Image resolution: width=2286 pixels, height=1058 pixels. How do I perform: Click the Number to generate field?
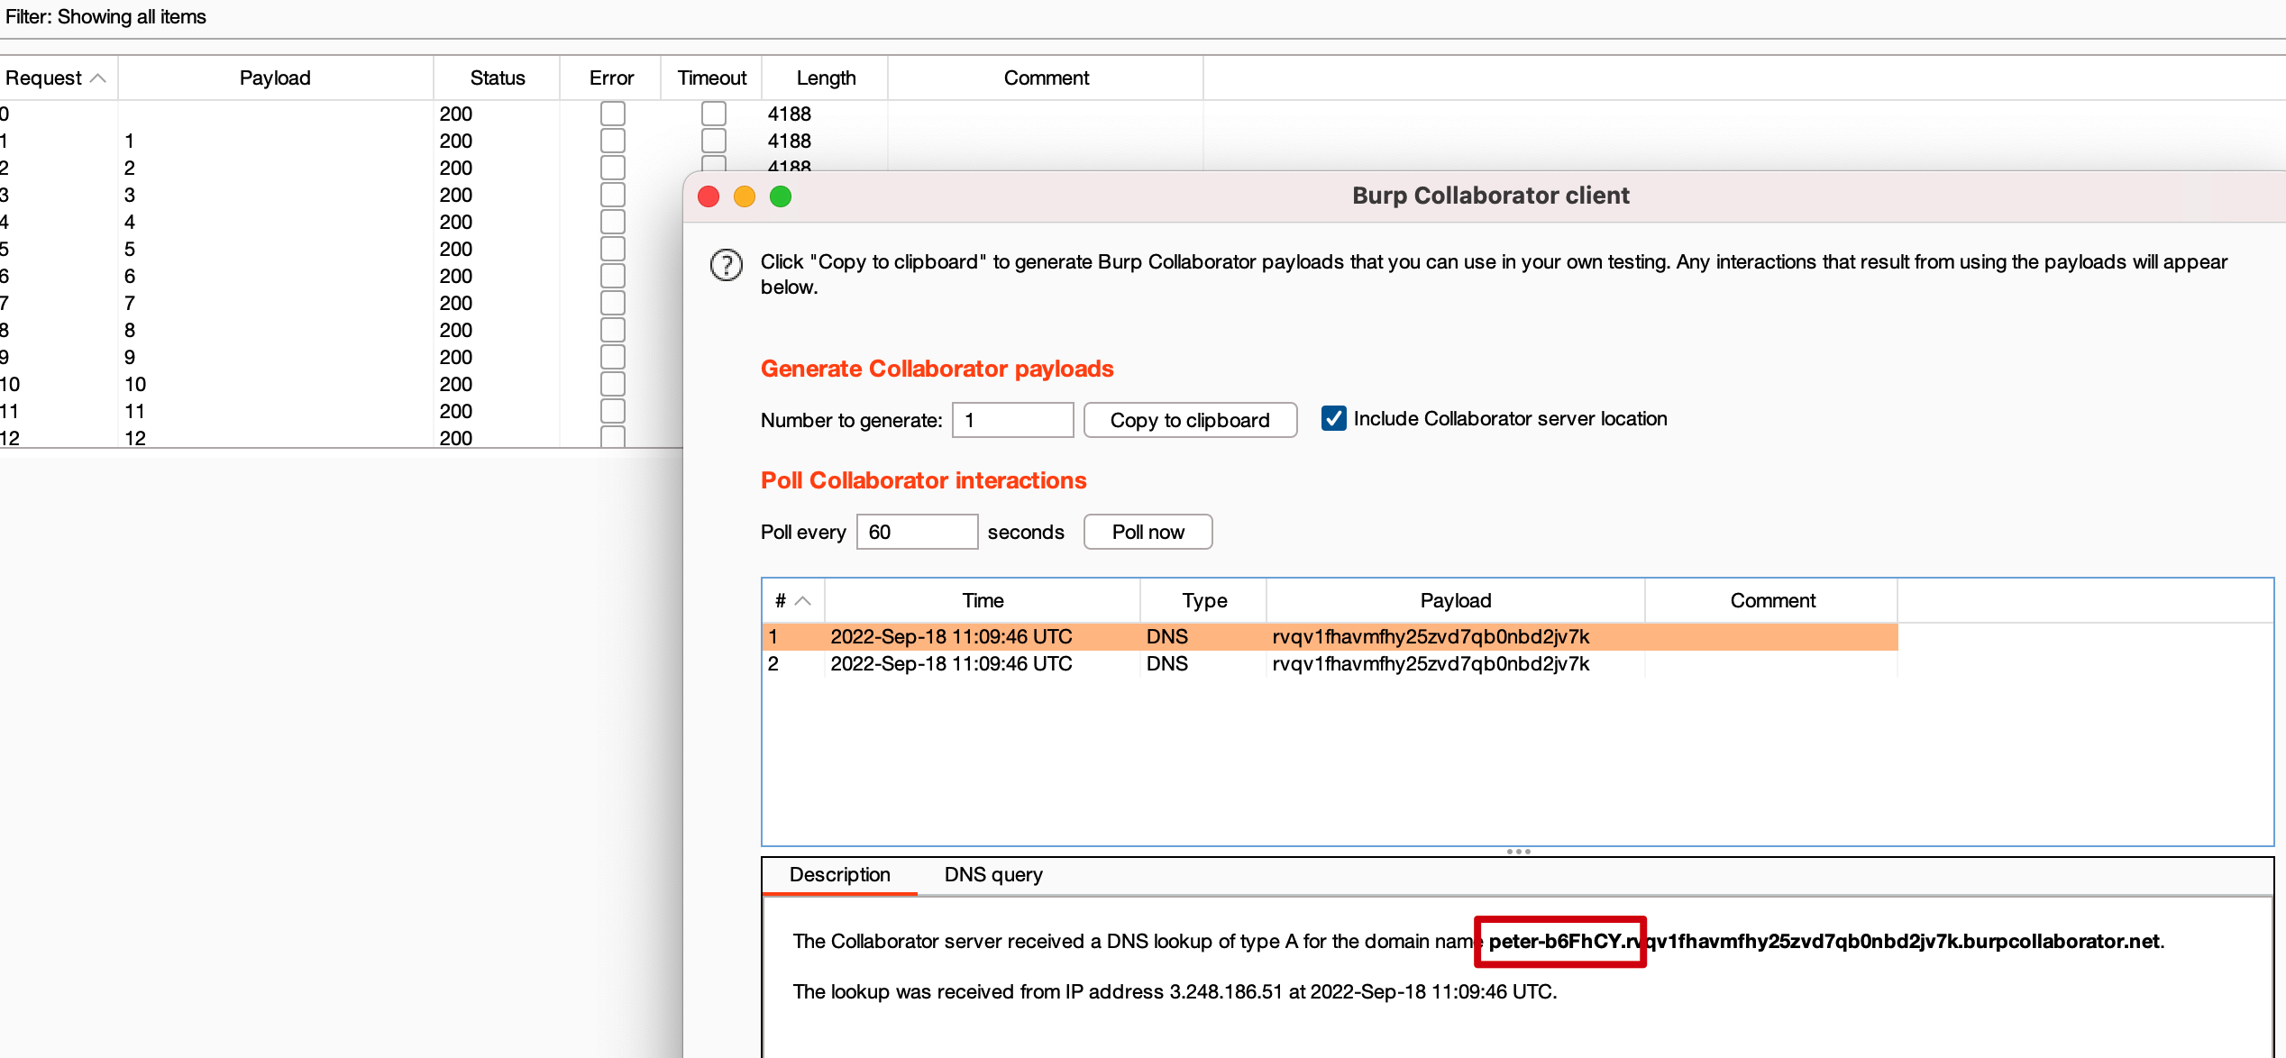click(1012, 421)
